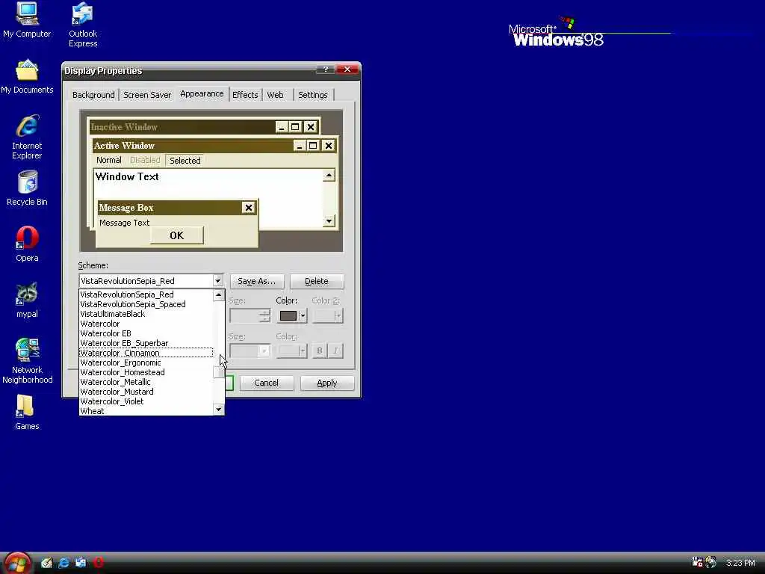Viewport: 765px width, 574px height.
Task: Select Watercolor_Metallic scheme
Action: pos(146,382)
